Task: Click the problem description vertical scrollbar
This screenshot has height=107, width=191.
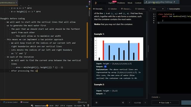Action: 147,39
